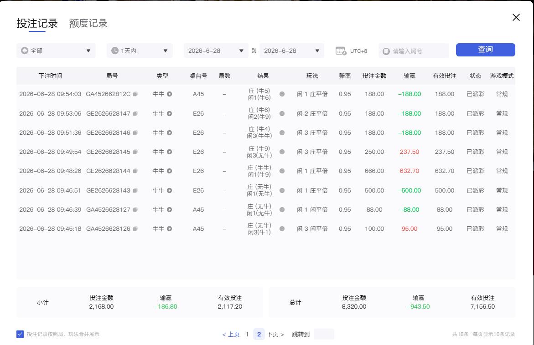Viewport: 534px width, 345px height.
Task: Copy round number GE2626628147
Action: (135, 113)
